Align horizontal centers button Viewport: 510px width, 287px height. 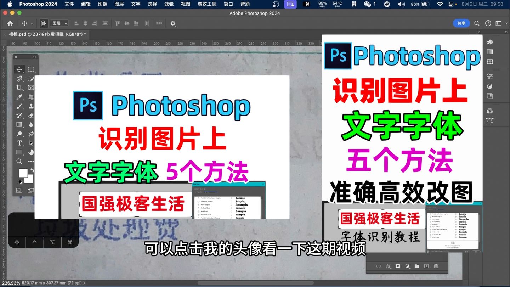point(85,23)
